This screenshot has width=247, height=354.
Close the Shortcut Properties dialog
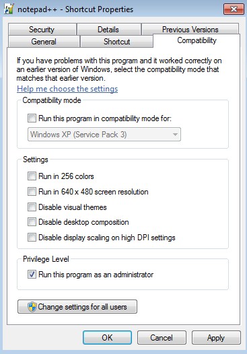(234, 9)
